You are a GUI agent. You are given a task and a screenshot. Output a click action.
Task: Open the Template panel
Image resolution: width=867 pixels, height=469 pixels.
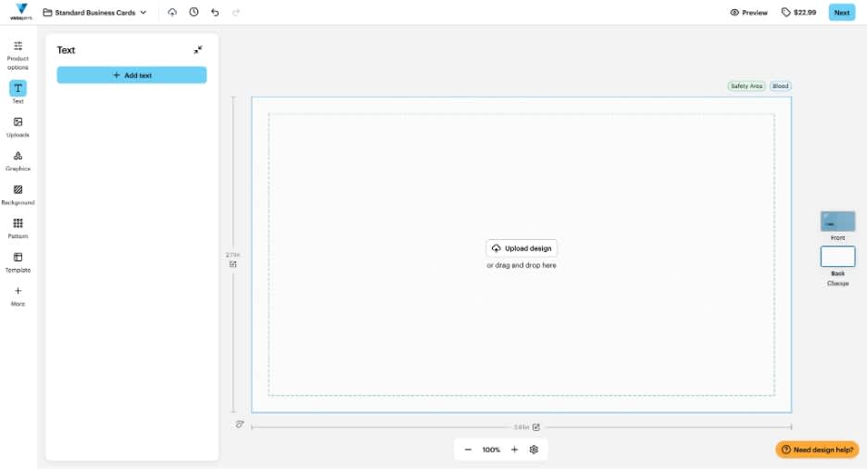[x=18, y=262]
